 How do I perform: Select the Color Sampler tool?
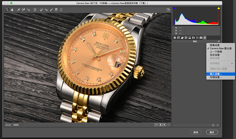23,10
